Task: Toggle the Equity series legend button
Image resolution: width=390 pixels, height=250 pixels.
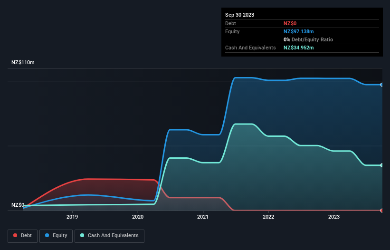Action: click(x=56, y=236)
